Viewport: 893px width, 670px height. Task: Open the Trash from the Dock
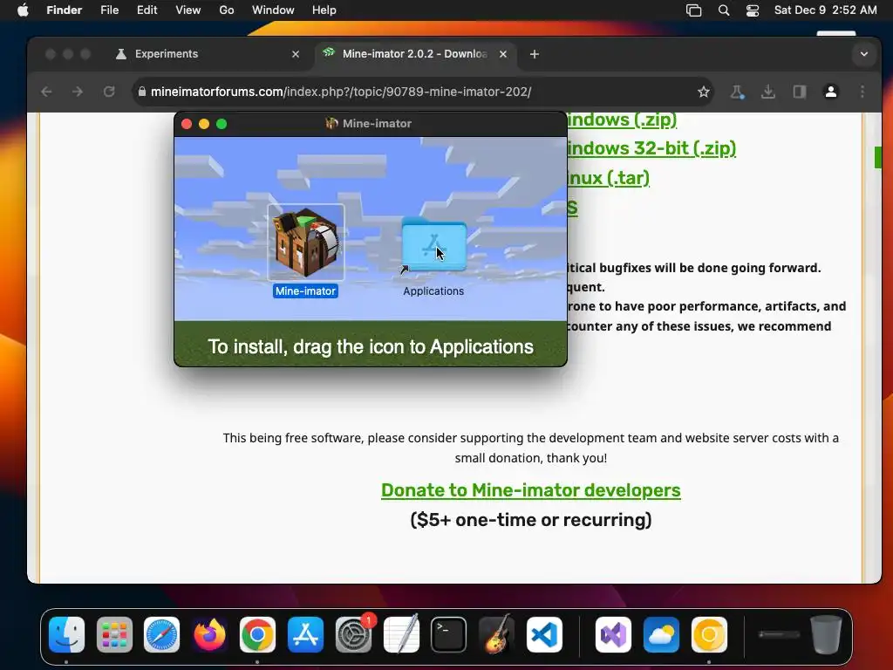(x=827, y=634)
